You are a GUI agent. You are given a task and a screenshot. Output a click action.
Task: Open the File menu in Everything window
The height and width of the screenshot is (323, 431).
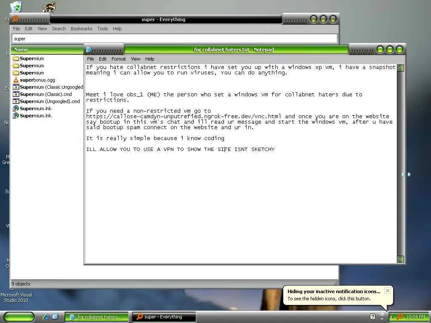pos(16,29)
